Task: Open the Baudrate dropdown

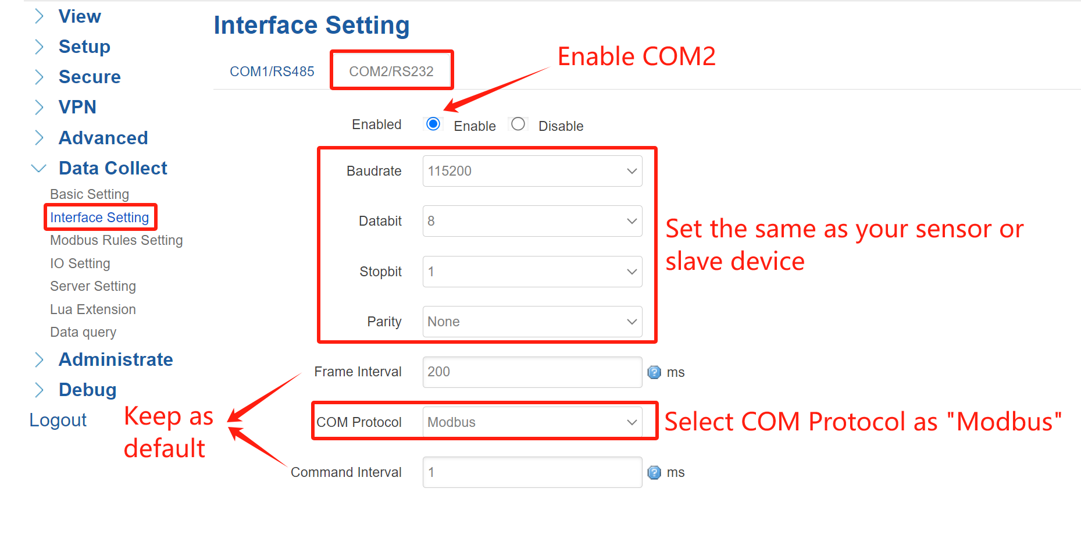Action: [532, 171]
